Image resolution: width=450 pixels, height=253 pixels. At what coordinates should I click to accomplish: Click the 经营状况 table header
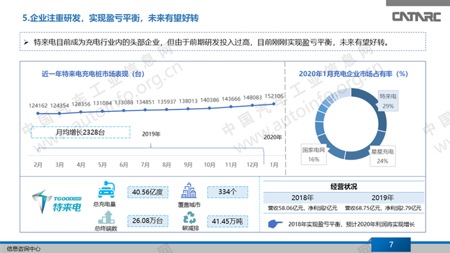[x=344, y=187]
